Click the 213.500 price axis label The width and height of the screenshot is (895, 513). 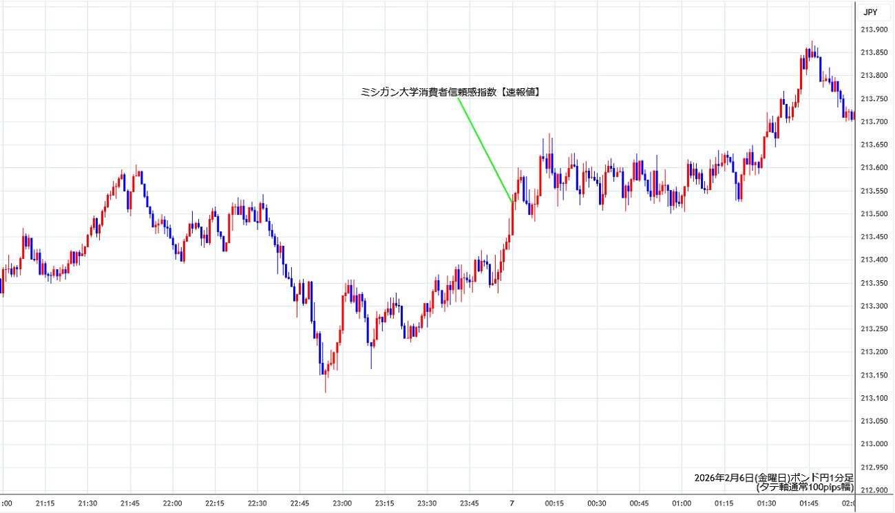(x=874, y=213)
